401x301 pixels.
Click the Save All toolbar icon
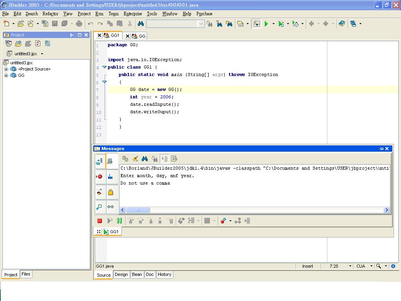(x=65, y=24)
